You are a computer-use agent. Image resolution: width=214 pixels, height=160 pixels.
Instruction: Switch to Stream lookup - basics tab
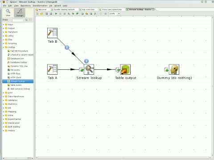click(x=140, y=10)
